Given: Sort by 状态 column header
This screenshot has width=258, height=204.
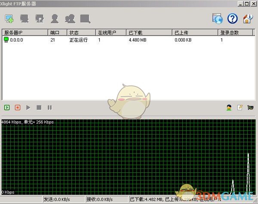Looking at the screenshot, I should [x=81, y=33].
